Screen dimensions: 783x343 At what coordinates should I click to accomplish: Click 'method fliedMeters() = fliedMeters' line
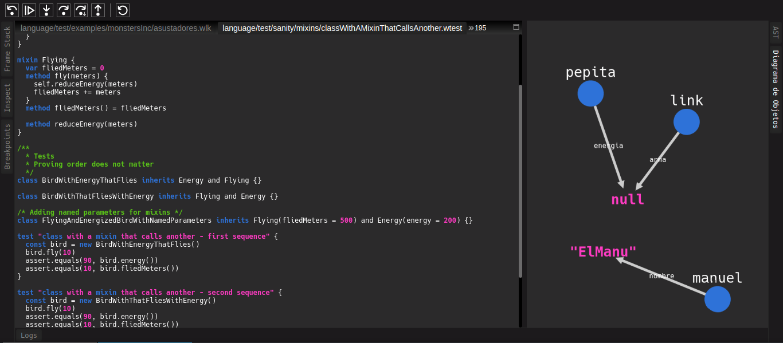click(96, 108)
